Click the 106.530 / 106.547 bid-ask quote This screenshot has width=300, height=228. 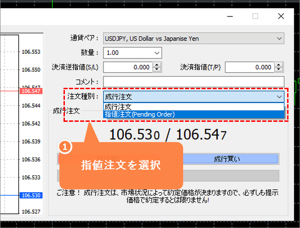coord(168,135)
